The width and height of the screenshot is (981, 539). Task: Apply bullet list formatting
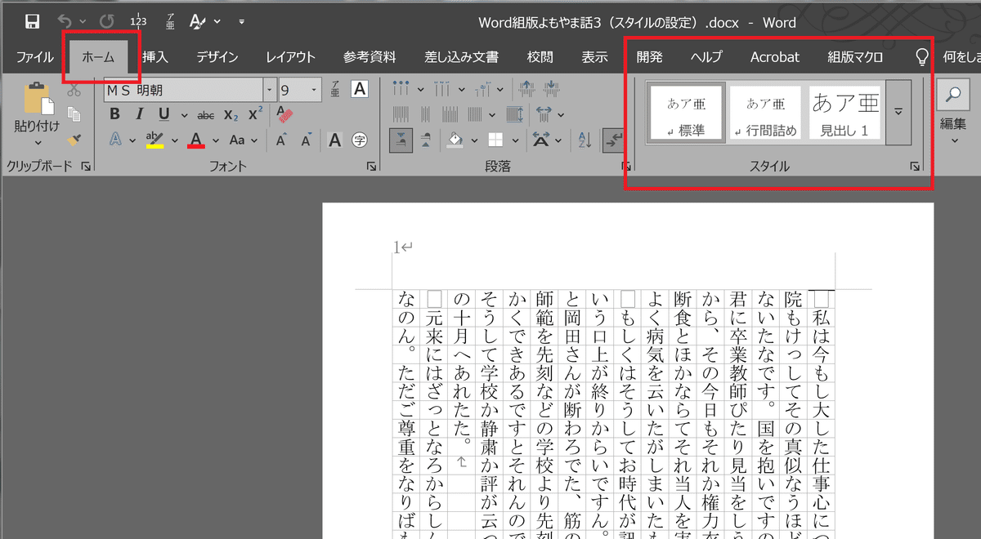coord(401,88)
